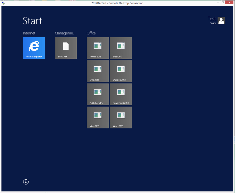The width and height of the screenshot is (235, 193).
Task: Restore down the Remote Desktop window
Action: [x=223, y=2]
